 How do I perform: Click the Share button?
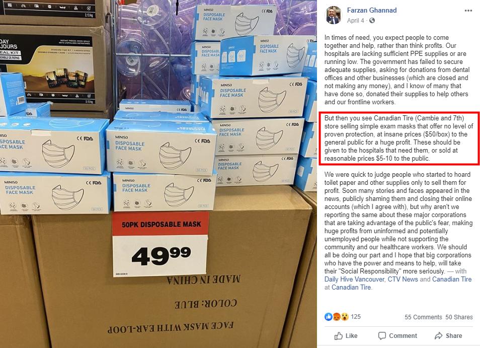448,336
